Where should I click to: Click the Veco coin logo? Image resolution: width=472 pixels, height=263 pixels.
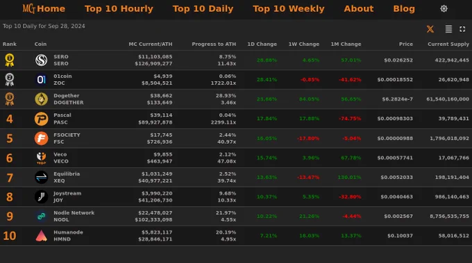(x=41, y=158)
